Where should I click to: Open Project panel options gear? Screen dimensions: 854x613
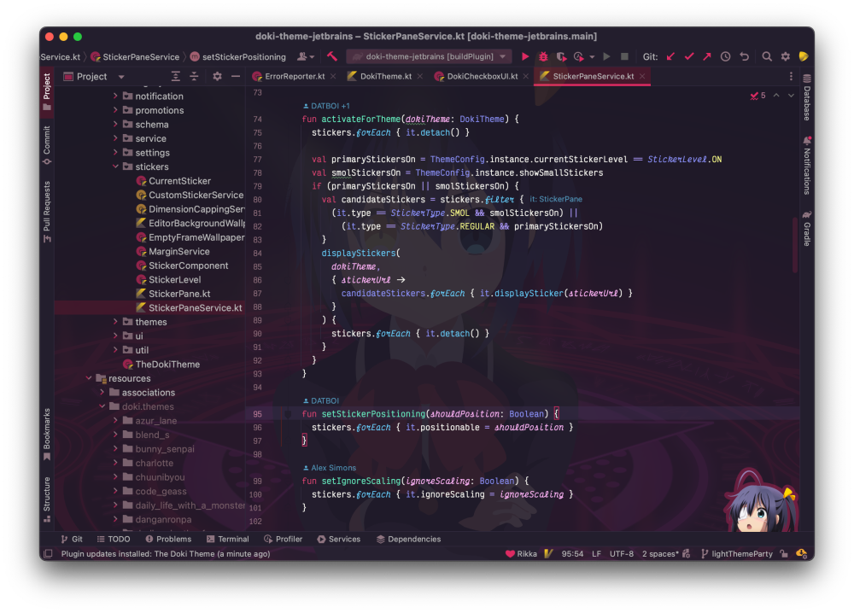(217, 76)
